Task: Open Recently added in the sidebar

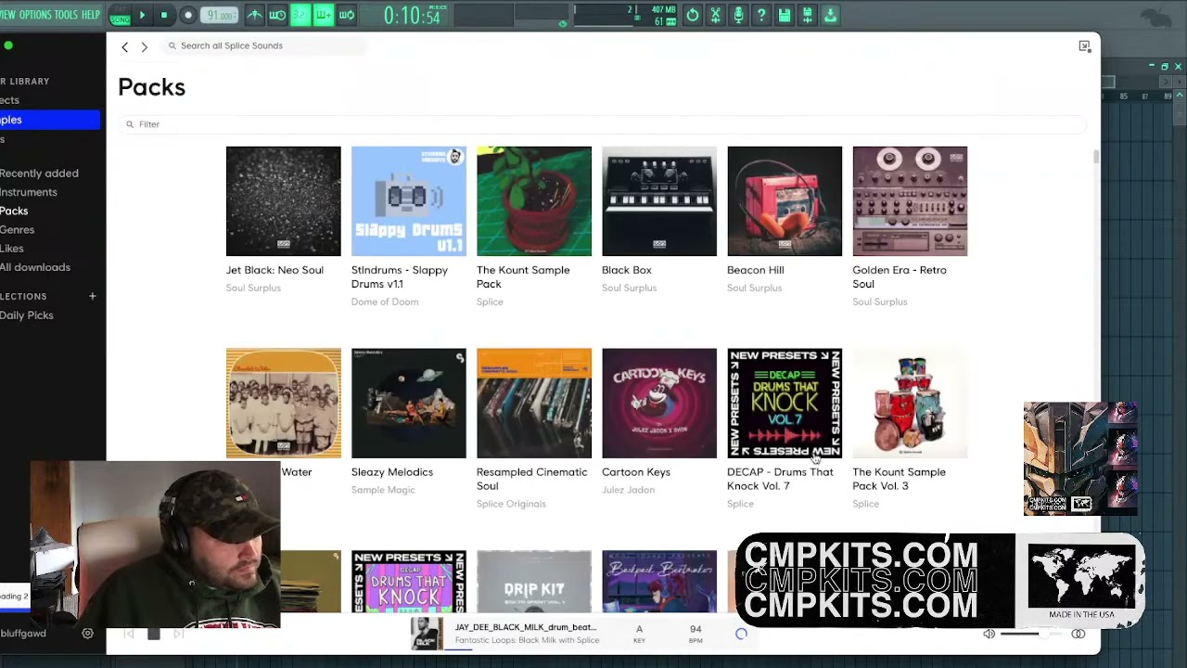Action: click(39, 173)
